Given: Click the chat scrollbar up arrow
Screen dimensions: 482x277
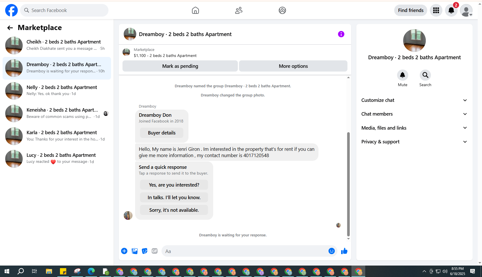Looking at the screenshot, I should (348, 78).
